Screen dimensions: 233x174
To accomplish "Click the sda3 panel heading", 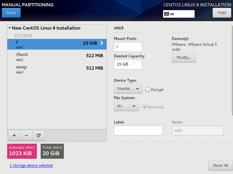I will [x=119, y=28].
